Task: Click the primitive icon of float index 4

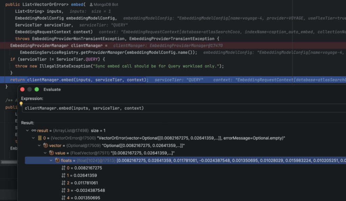Action: [x=63, y=198]
